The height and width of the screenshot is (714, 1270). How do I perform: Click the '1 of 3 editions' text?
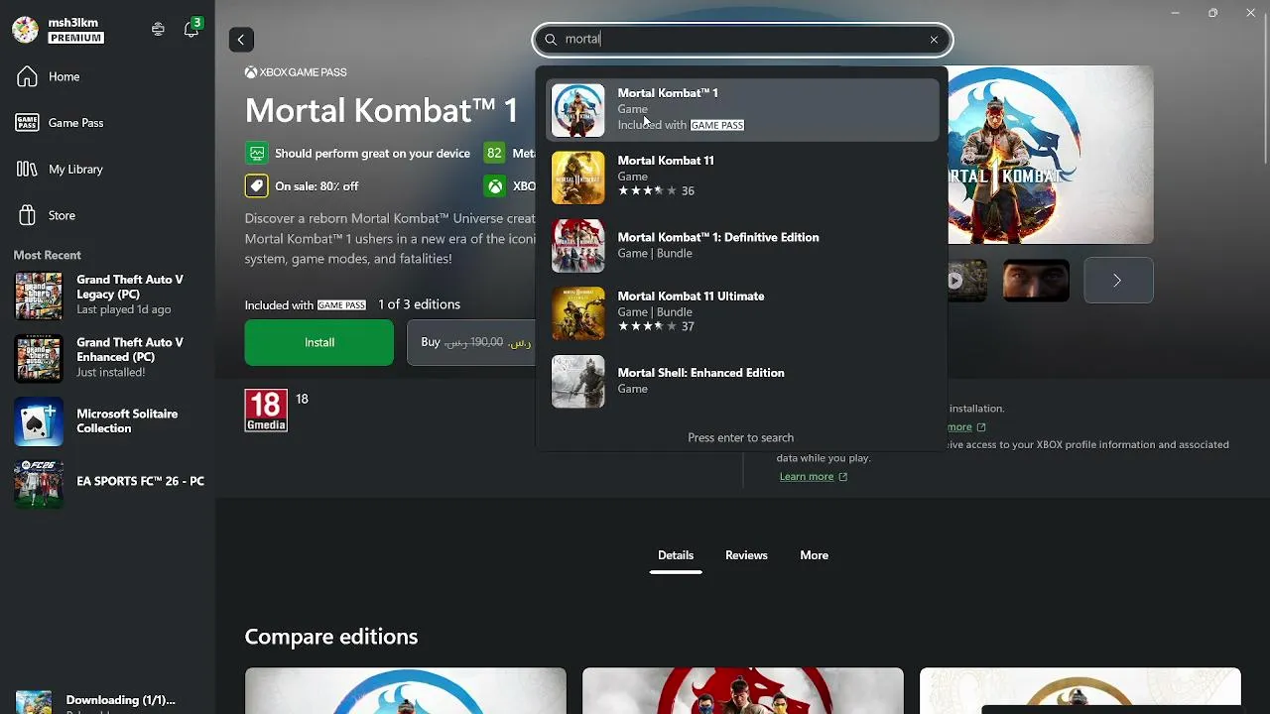pos(419,304)
